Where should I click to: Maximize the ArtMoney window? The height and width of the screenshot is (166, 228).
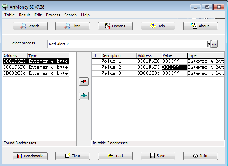pos(207,7)
